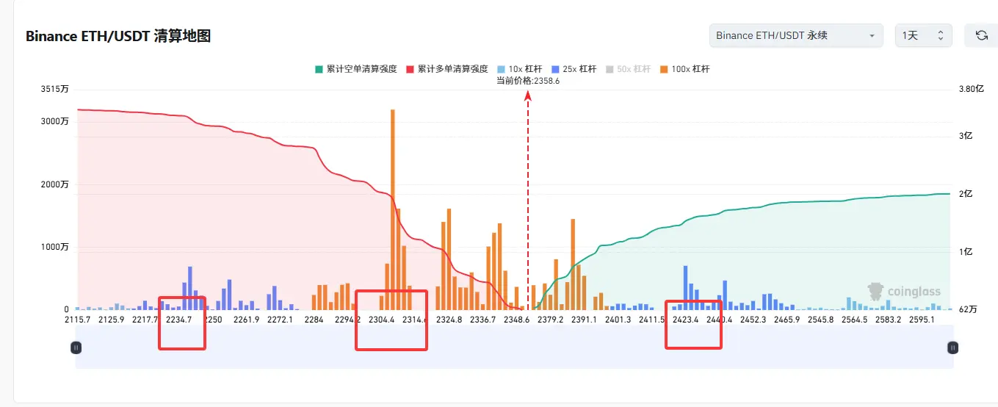
Task: Click the 2336.7 price axis label
Action: (x=482, y=320)
